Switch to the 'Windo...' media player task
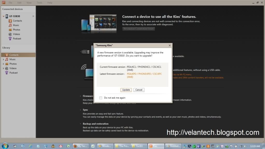This screenshot has width=265, height=149. tap(105, 146)
